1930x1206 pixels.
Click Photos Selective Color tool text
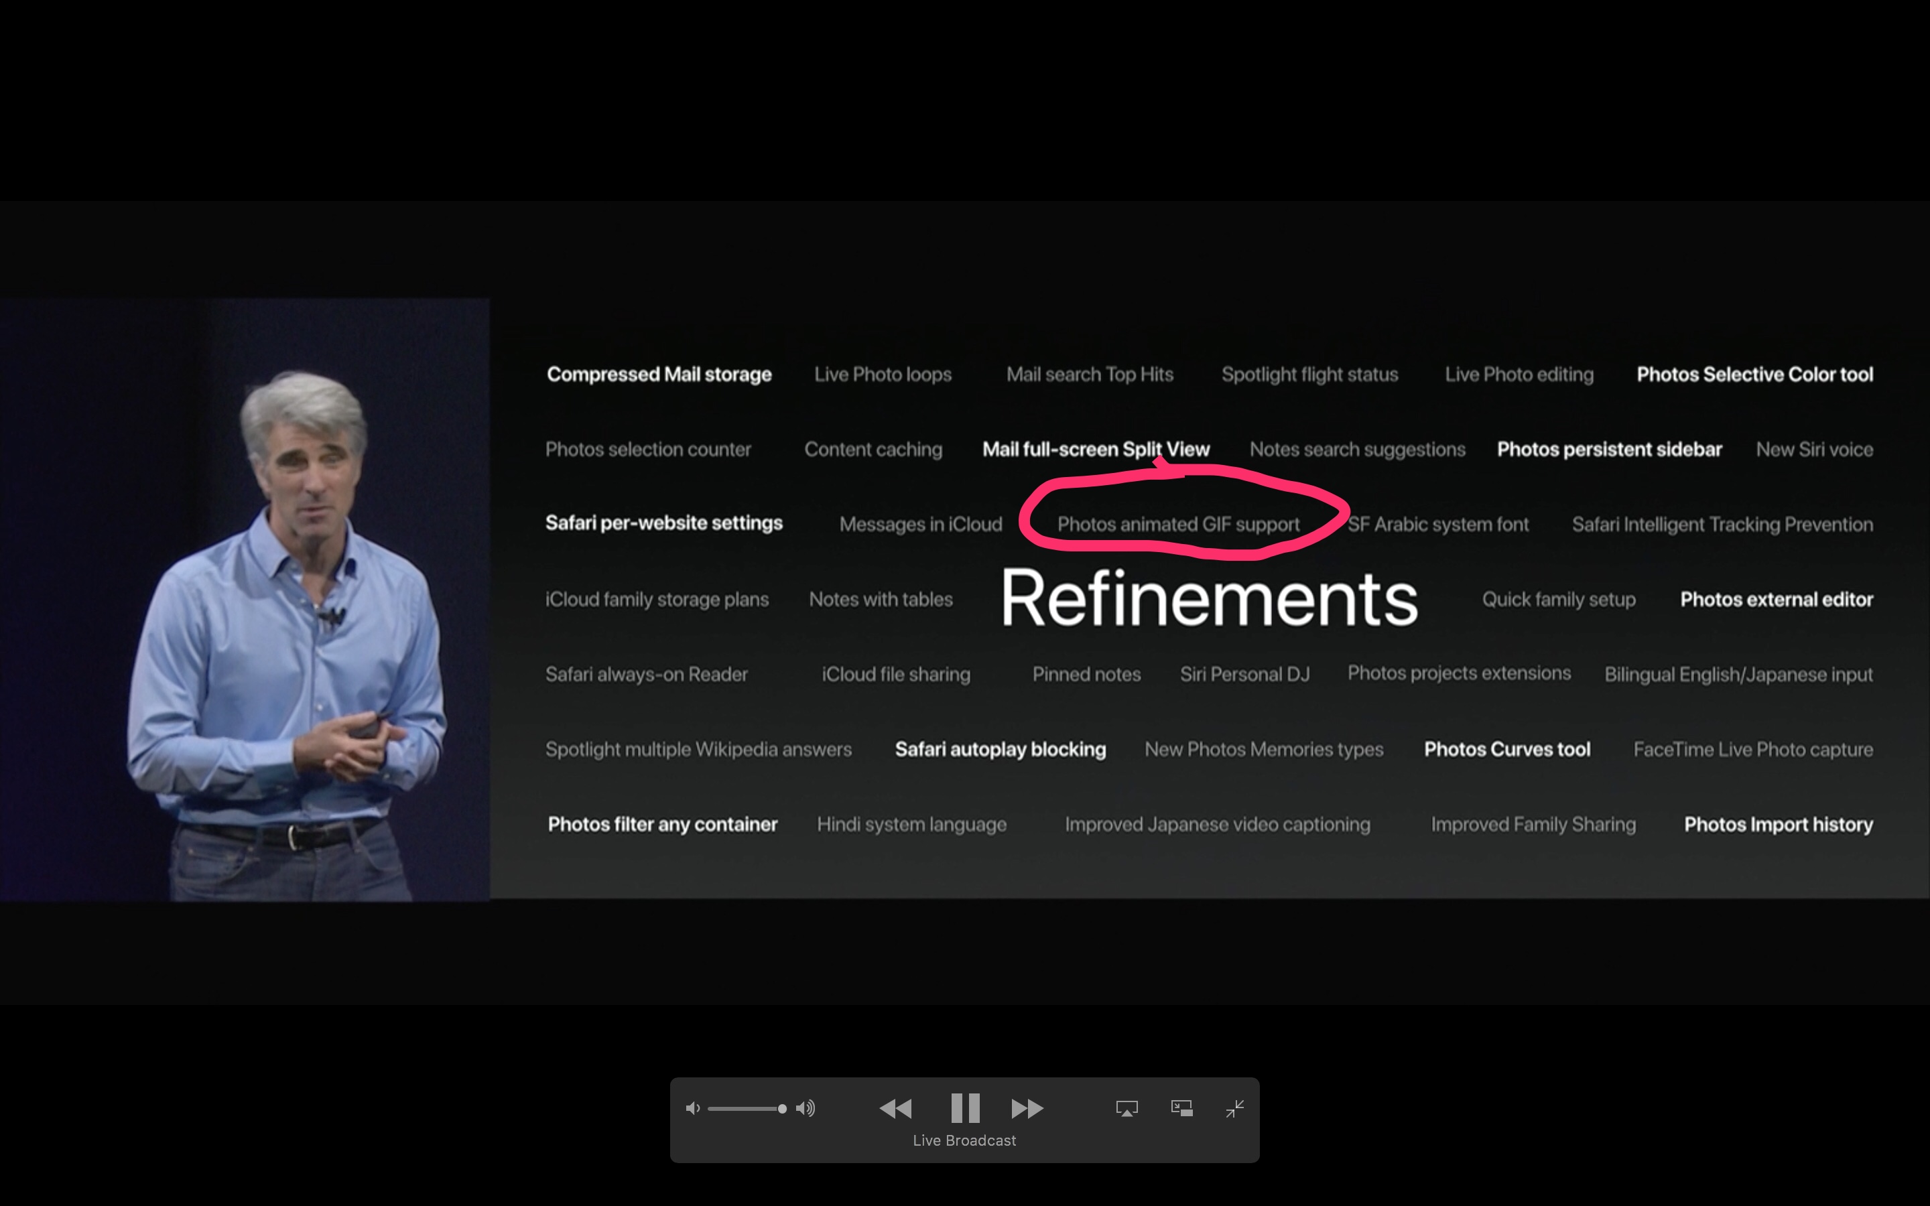tap(1754, 374)
